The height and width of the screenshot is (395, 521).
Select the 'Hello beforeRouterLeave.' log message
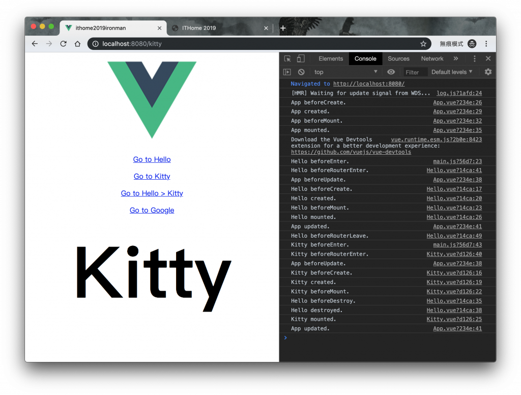click(x=330, y=236)
